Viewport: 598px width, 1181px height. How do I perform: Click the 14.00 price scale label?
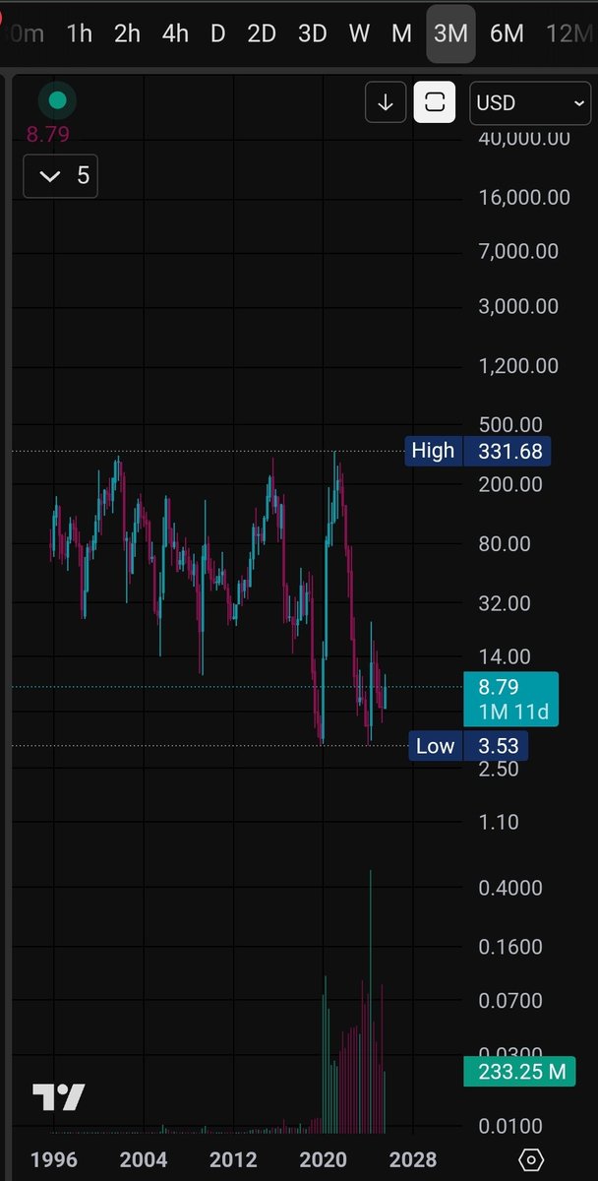tap(505, 656)
